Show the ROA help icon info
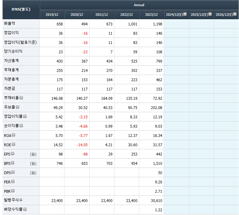 tap(14, 135)
